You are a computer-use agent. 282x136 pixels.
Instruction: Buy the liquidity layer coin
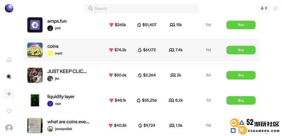coord(241,100)
